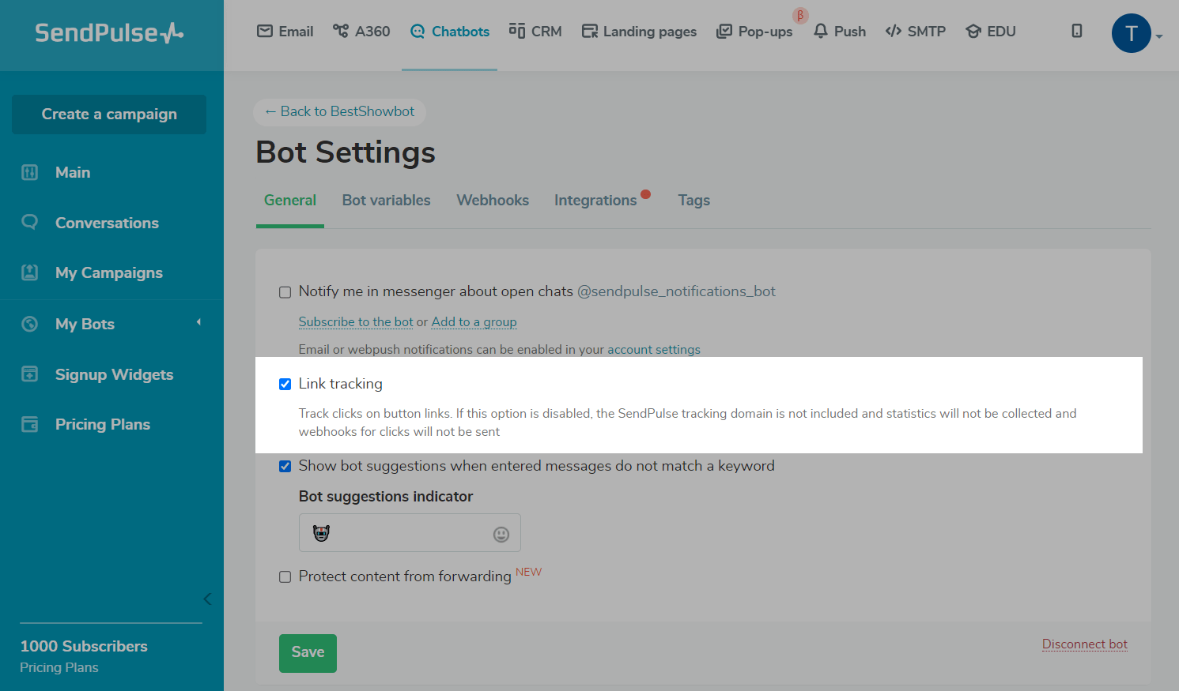
Task: Collapse the left sidebar chevron
Action: [x=207, y=599]
